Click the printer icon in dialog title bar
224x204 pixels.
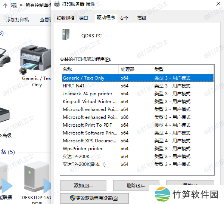pos(56,4)
